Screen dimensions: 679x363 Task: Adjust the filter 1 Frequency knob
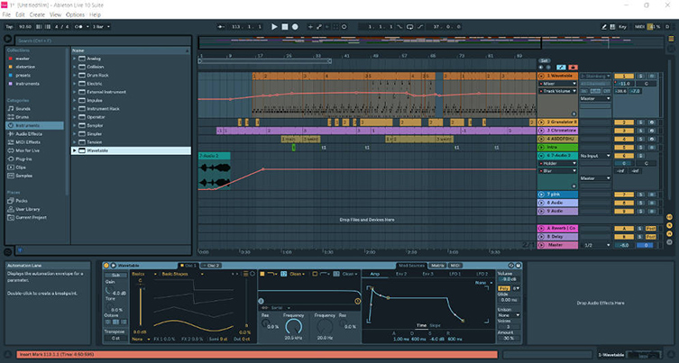293,326
